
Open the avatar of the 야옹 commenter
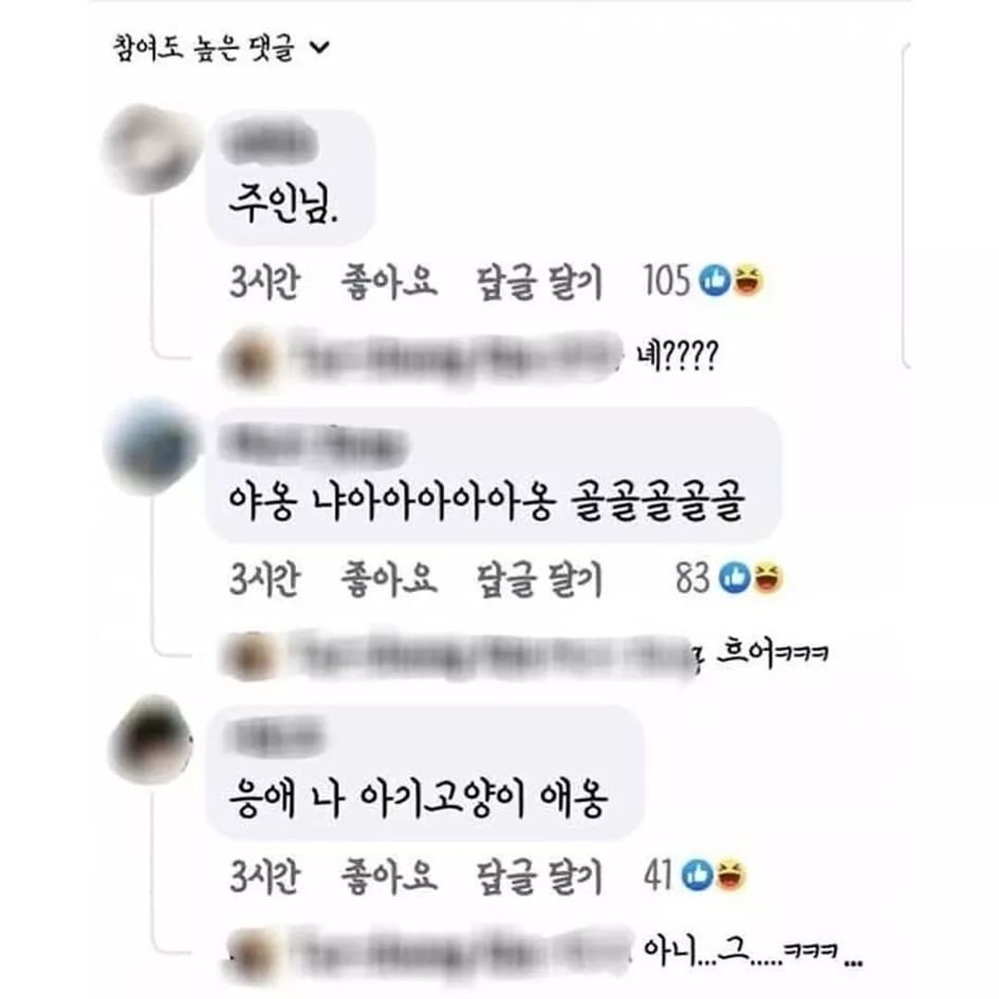click(x=152, y=446)
